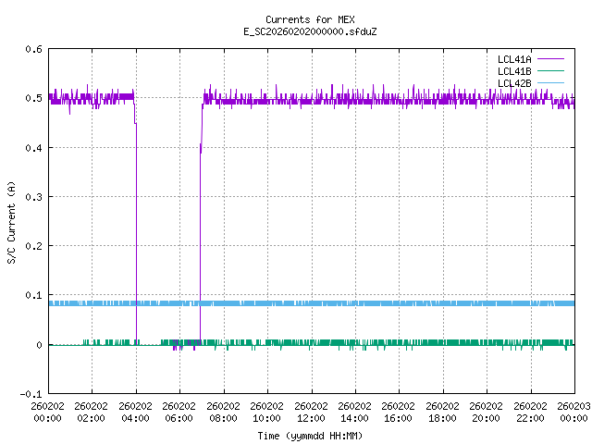Image resolution: width=592 pixels, height=444 pixels.
Task: Click the purple trace's vertical drop near 04:00
Action: coord(136,231)
